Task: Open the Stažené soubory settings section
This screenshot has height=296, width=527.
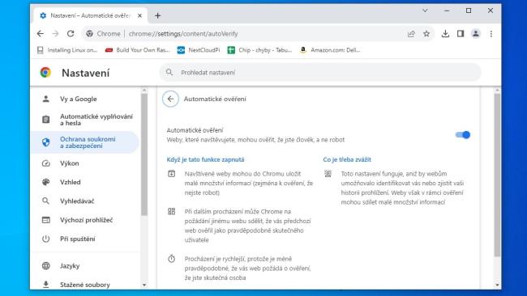Action: click(84, 284)
